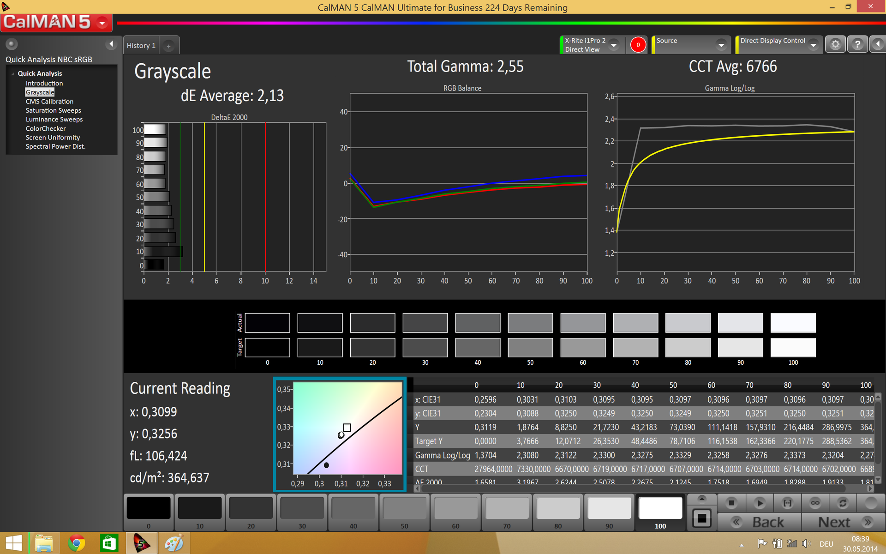Select the History 1 tab
Screen dimensions: 886x554
pyautogui.click(x=141, y=46)
